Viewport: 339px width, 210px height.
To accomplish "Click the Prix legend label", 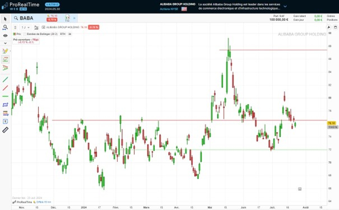I will [19, 34].
